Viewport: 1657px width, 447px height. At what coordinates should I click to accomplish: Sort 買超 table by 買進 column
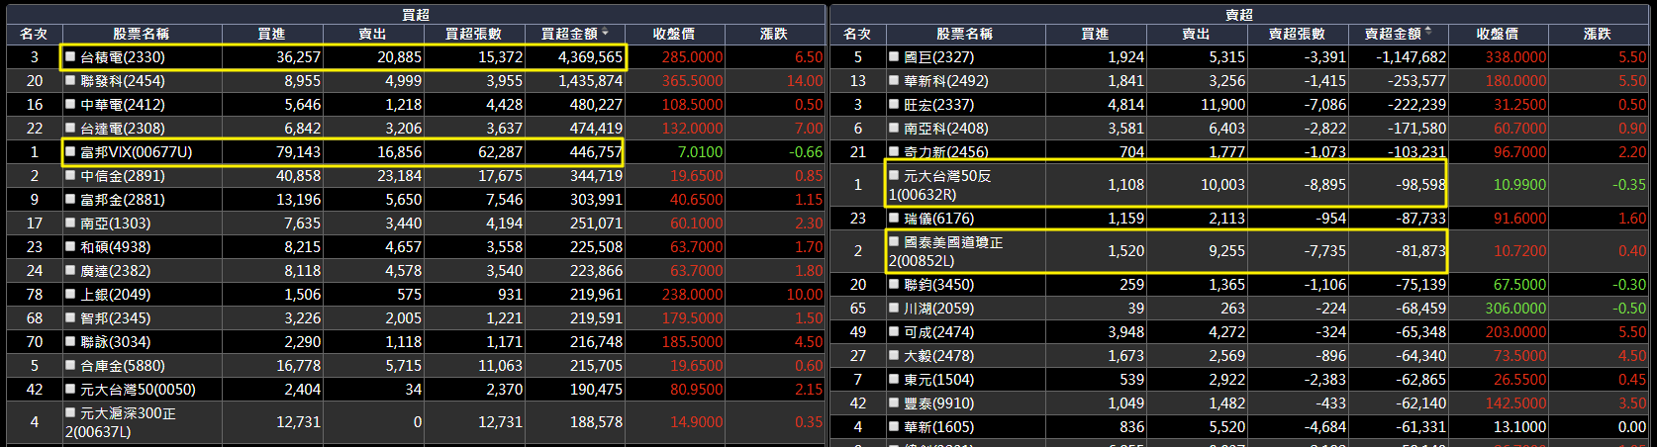point(271,34)
